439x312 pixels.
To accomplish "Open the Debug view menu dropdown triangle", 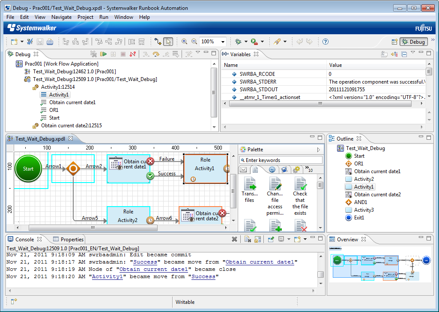I will tap(198, 52).
